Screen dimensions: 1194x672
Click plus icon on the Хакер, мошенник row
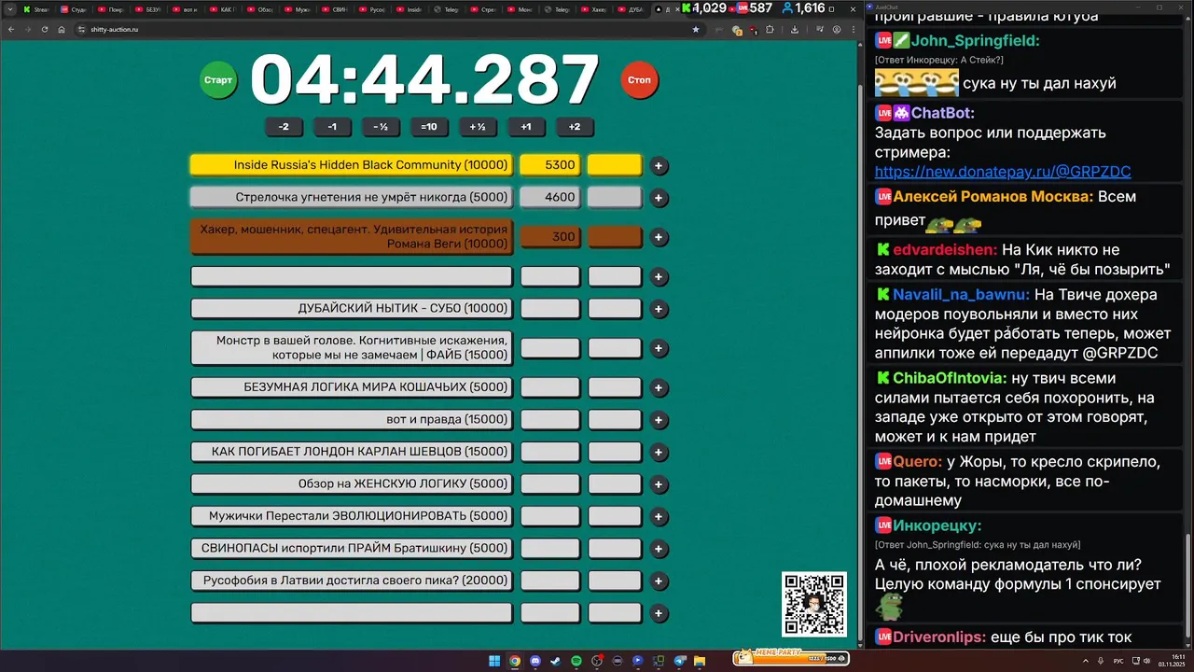click(x=659, y=237)
